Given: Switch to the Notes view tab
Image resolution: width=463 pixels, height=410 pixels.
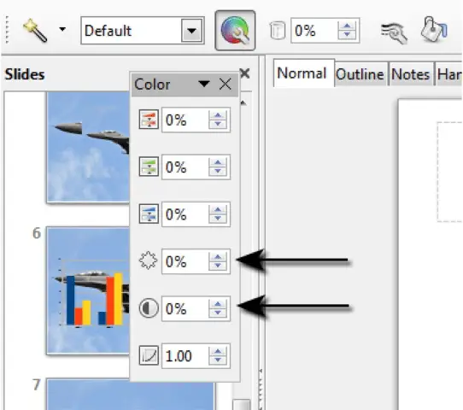Looking at the screenshot, I should [412, 74].
